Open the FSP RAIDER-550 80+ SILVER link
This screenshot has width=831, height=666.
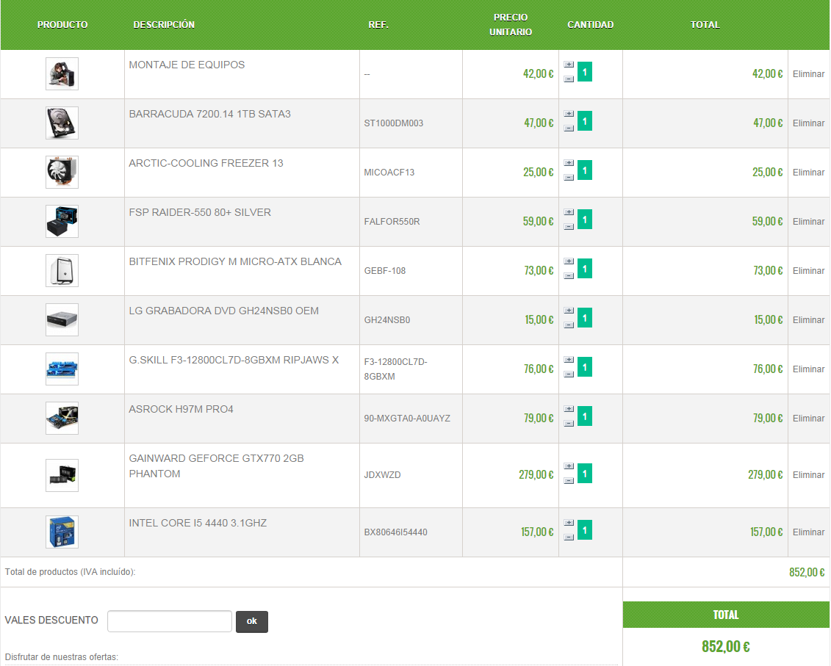tap(200, 213)
